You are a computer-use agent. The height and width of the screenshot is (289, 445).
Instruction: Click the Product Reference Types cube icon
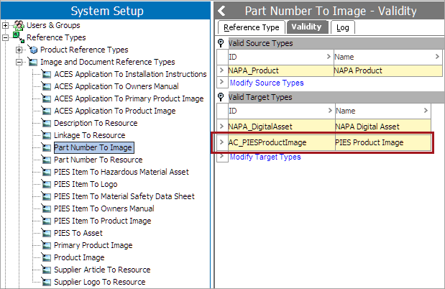click(x=33, y=50)
